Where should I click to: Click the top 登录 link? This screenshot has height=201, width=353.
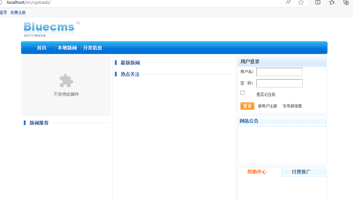(4, 13)
